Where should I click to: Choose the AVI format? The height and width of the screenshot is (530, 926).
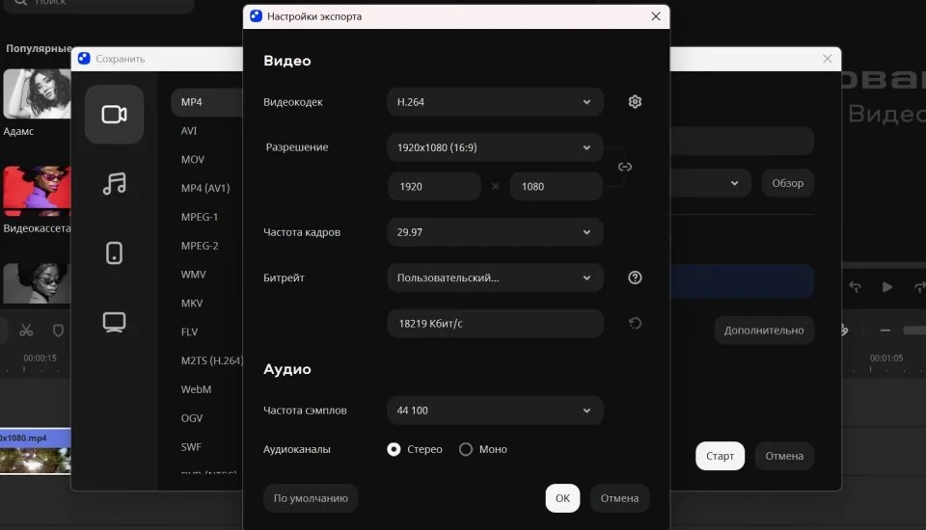pos(189,131)
